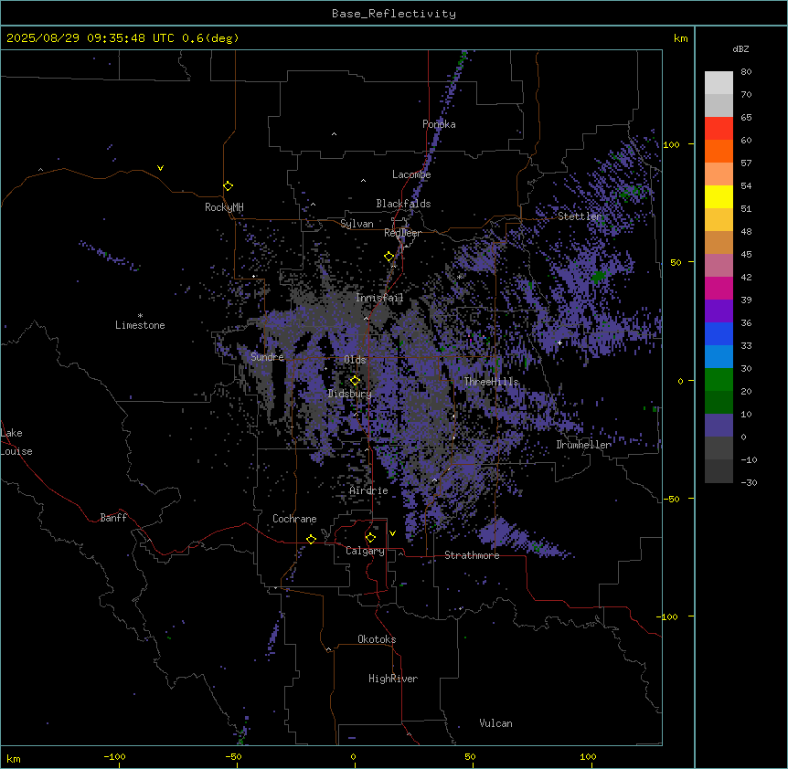Select the yellow diamond marker below Cochrane
Image resolution: width=788 pixels, height=769 pixels.
pyautogui.click(x=311, y=539)
